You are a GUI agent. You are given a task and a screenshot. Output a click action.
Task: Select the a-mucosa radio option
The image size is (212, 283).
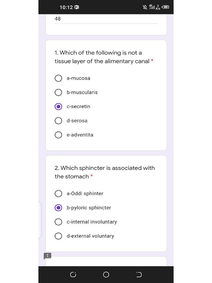pyautogui.click(x=59, y=78)
